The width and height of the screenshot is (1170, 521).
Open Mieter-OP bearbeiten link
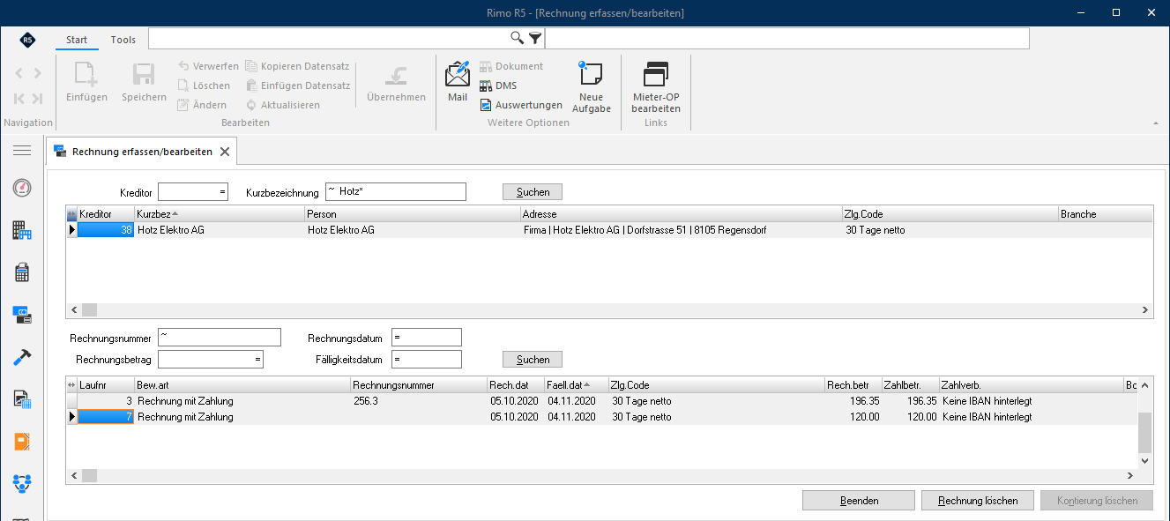[x=656, y=86]
